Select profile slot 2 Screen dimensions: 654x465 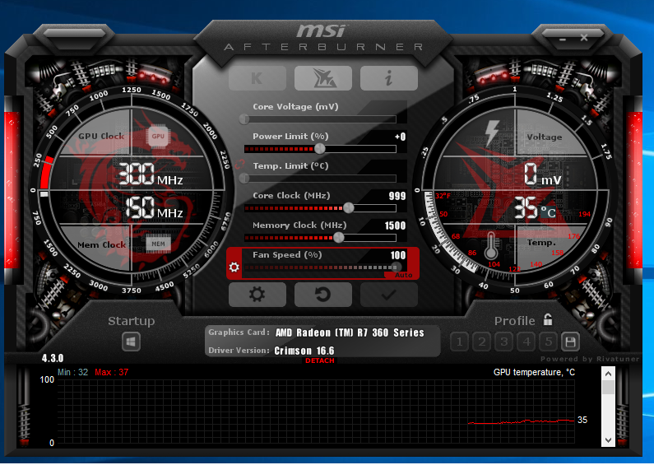(482, 342)
